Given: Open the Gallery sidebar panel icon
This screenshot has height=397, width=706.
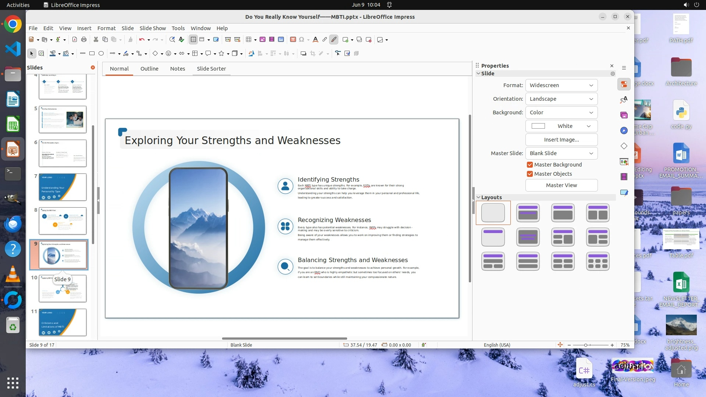Looking at the screenshot, I should pyautogui.click(x=624, y=115).
